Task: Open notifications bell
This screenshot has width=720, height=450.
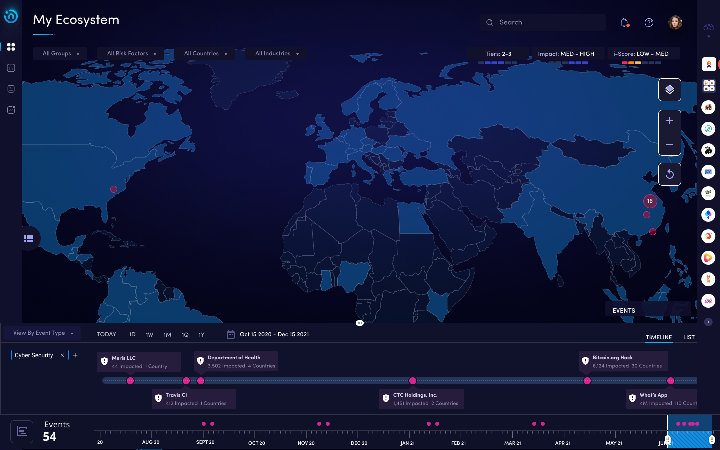Action: pos(624,23)
